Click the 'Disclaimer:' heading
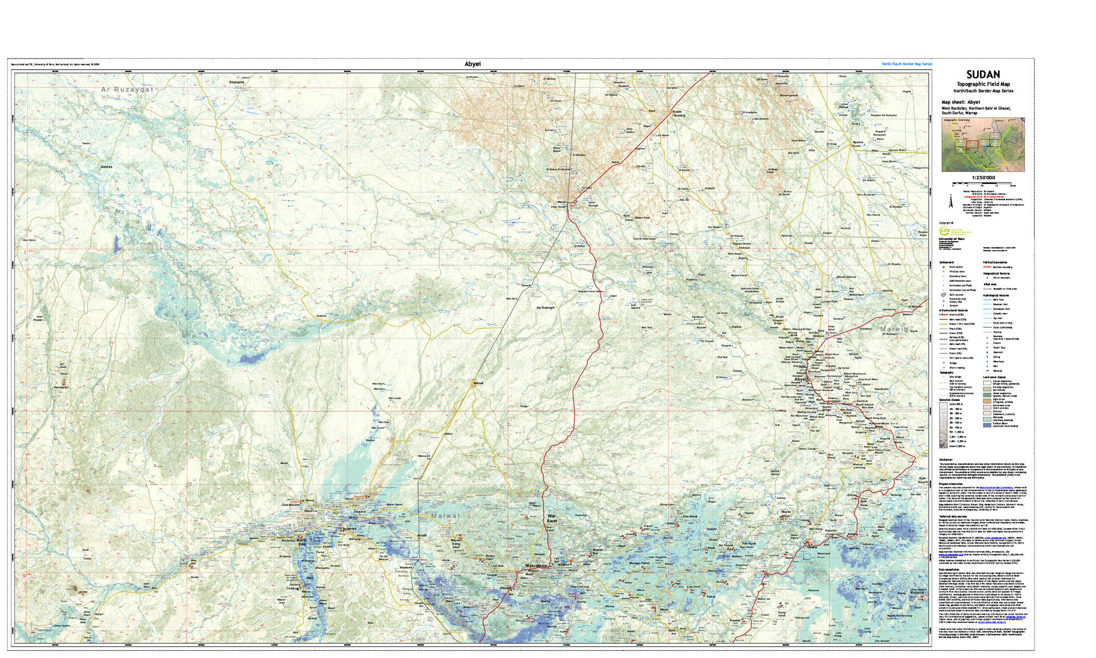 [x=946, y=460]
